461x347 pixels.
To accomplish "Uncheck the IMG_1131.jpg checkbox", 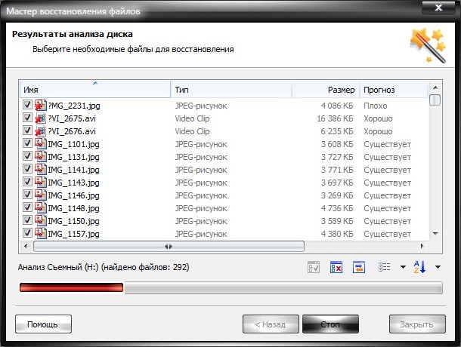I will click(x=27, y=156).
